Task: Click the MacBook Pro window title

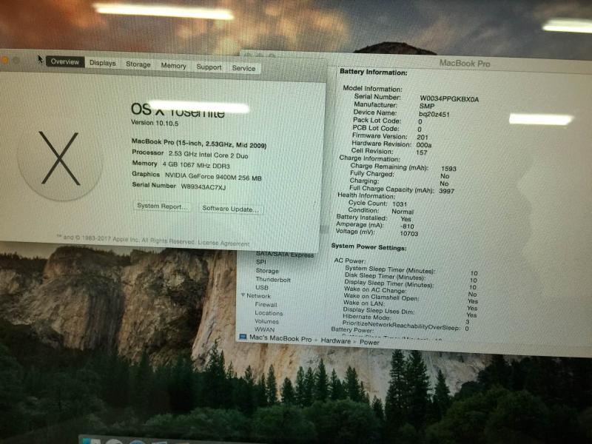Action: [x=465, y=64]
